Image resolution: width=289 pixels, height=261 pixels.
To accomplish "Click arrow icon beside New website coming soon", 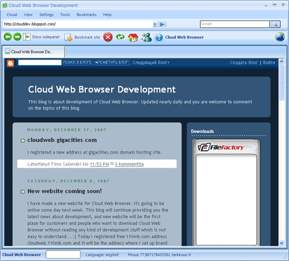I will (x=23, y=192).
